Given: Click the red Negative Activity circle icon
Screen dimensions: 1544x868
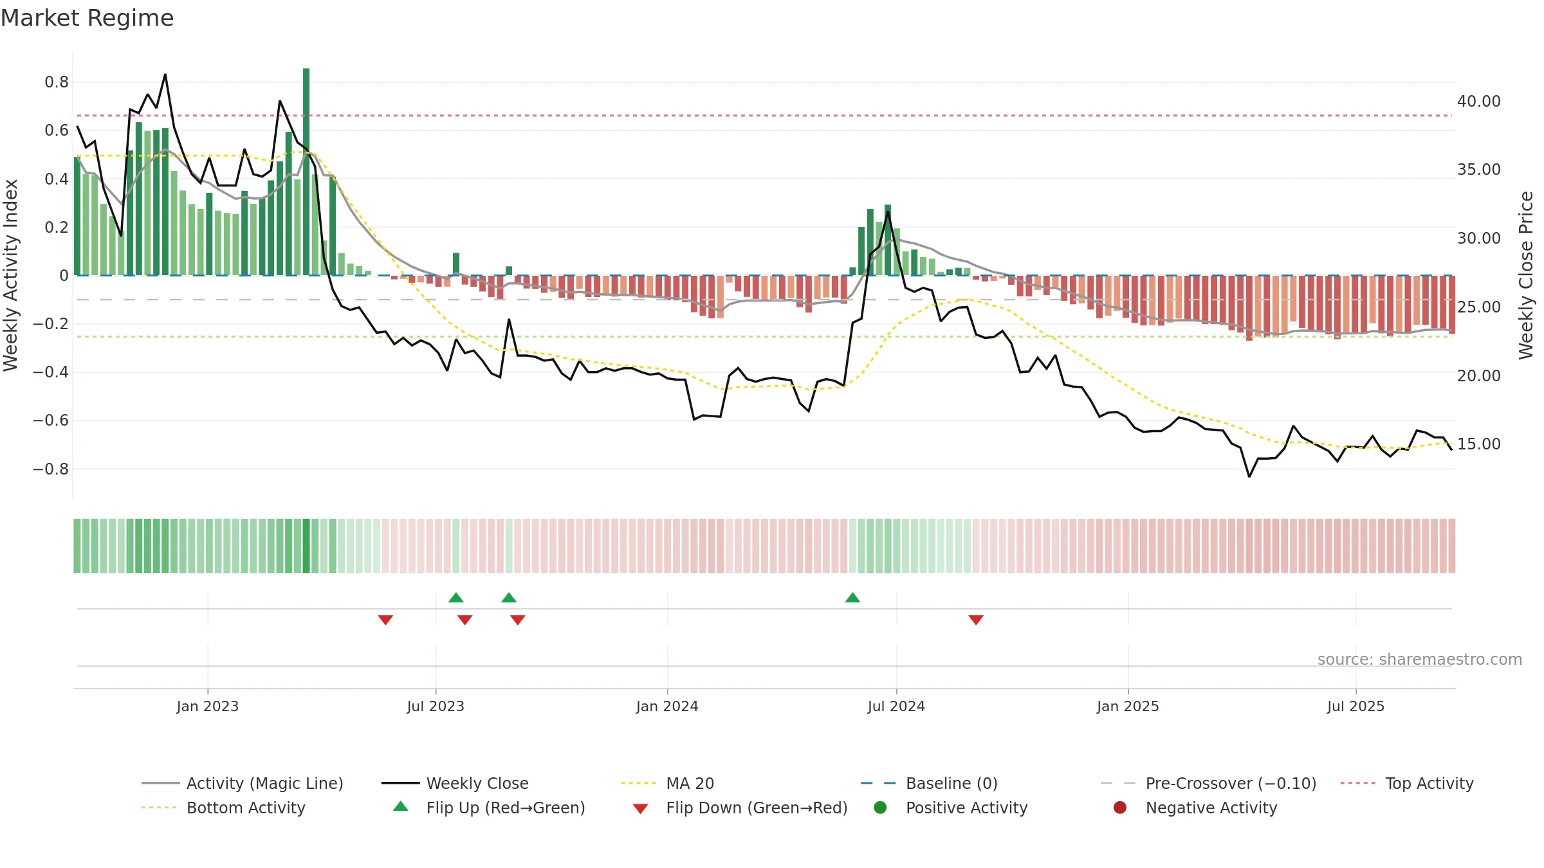Looking at the screenshot, I should point(1120,808).
